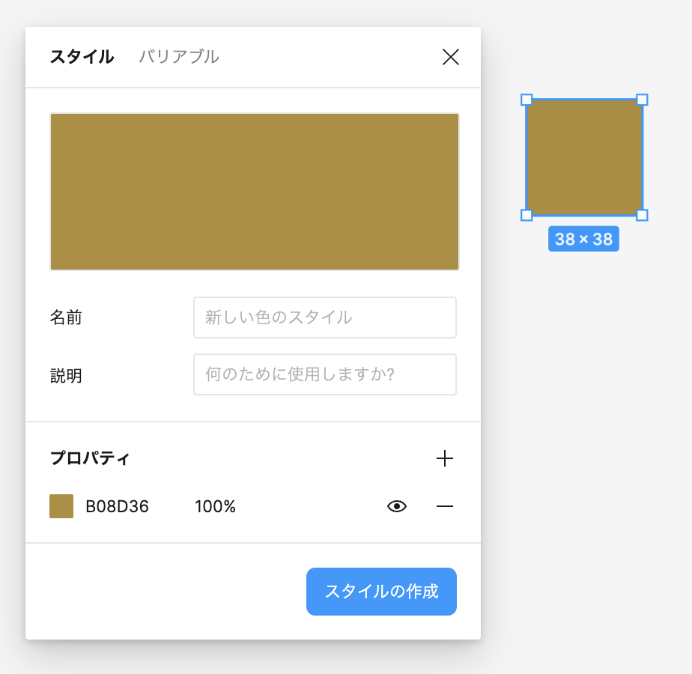Focus the 説明 description field
692x674 pixels.
point(324,374)
